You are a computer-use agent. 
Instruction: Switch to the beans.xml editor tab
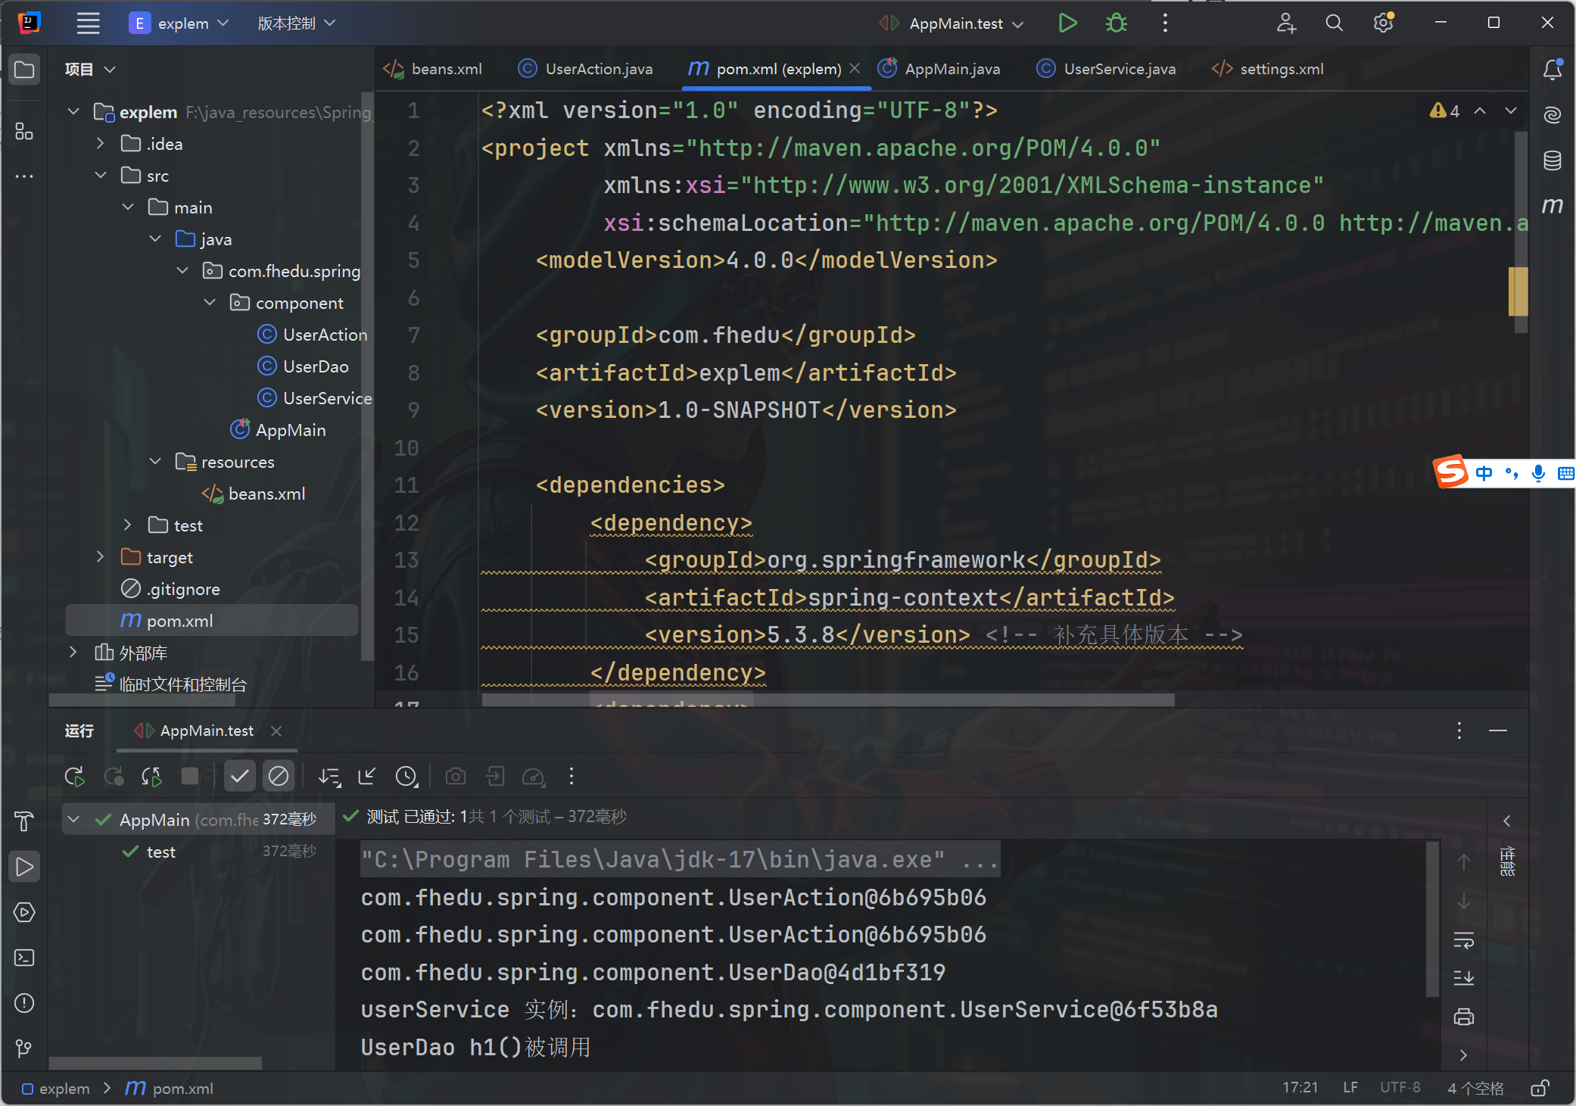446,69
